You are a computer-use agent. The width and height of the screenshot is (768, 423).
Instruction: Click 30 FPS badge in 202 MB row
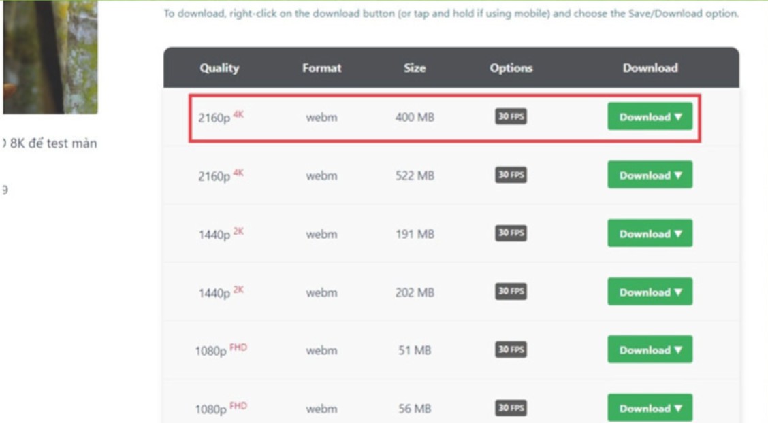[x=511, y=291]
